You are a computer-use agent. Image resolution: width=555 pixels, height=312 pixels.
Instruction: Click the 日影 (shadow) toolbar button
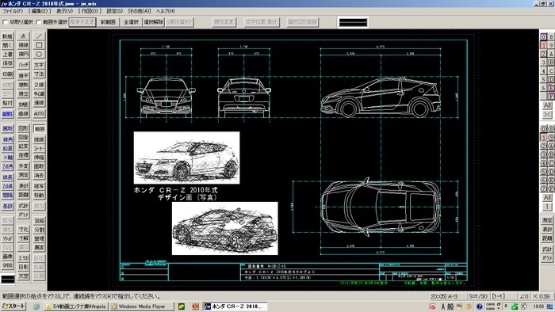coord(23,267)
